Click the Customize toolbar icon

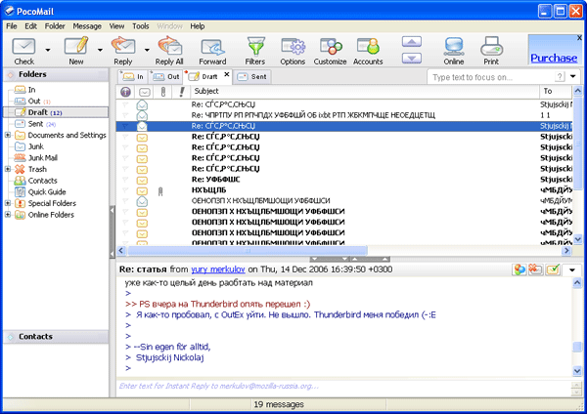(331, 46)
